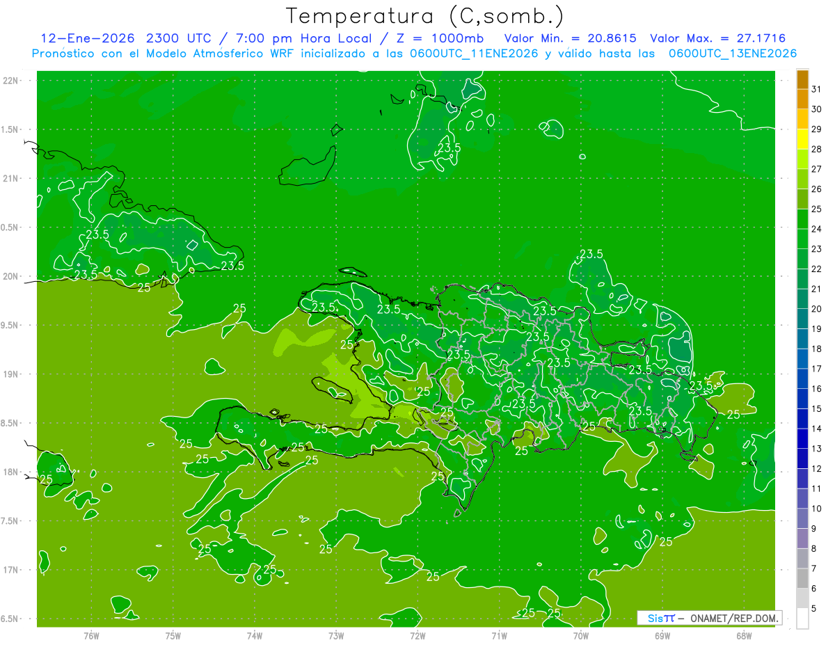This screenshot has width=835, height=645.
Task: Pick the blue swatch between 16 and 17
Action: click(x=802, y=379)
